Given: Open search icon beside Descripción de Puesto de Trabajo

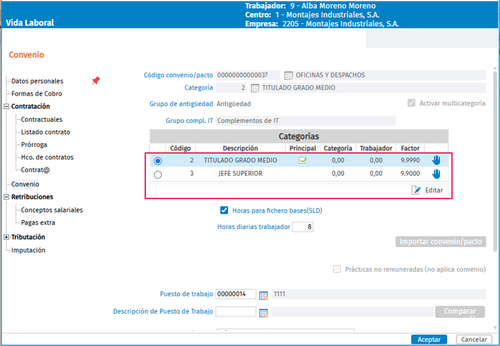Looking at the screenshot, I should click(264, 313).
